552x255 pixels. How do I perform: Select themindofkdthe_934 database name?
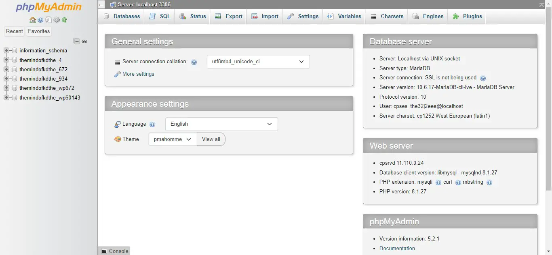pos(44,79)
